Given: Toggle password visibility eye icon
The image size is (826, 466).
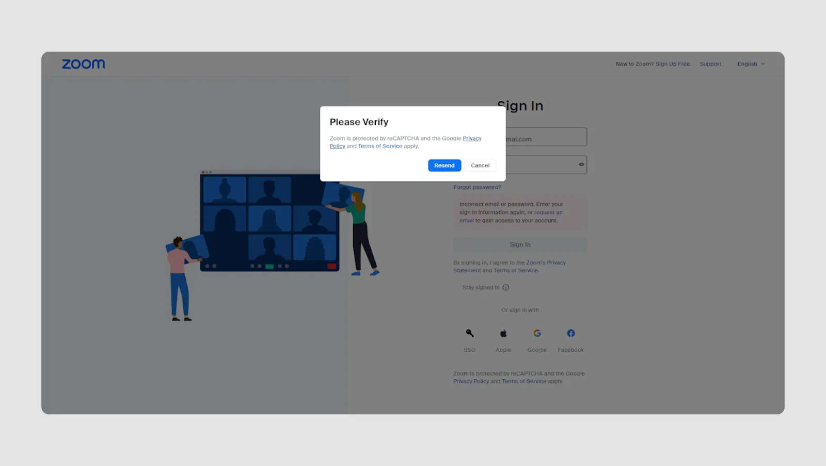Looking at the screenshot, I should 581,164.
